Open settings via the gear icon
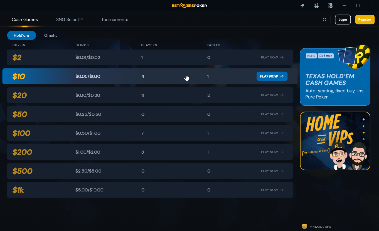 point(324,19)
